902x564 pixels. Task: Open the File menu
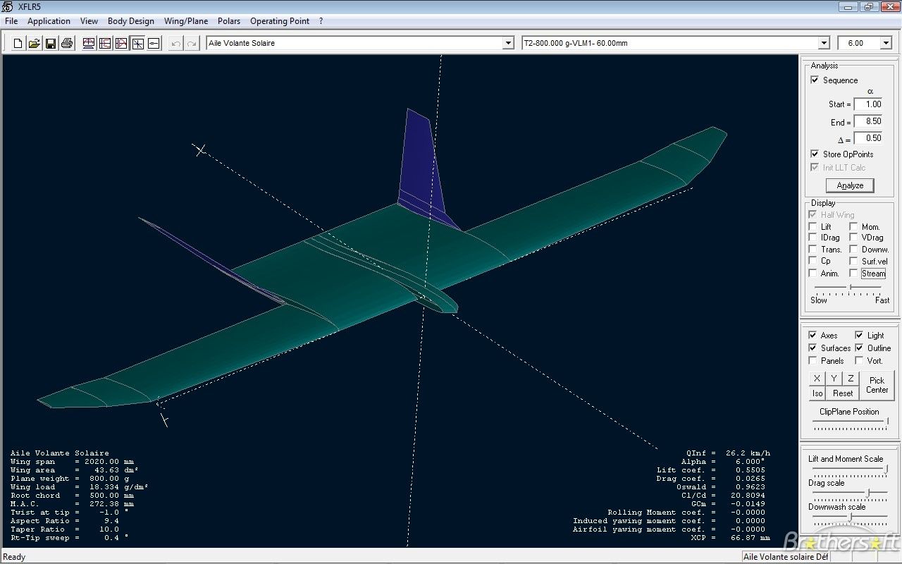click(x=11, y=21)
